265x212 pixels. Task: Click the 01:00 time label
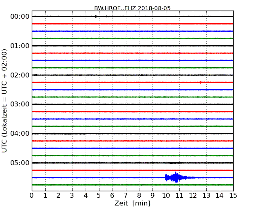click(20, 46)
